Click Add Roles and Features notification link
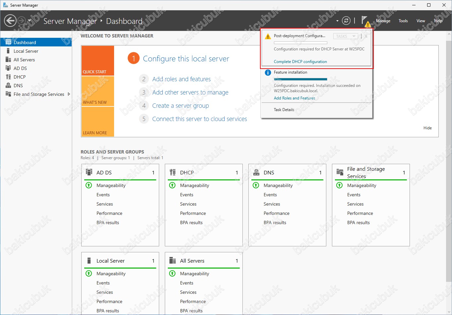The width and height of the screenshot is (452, 315). (294, 98)
